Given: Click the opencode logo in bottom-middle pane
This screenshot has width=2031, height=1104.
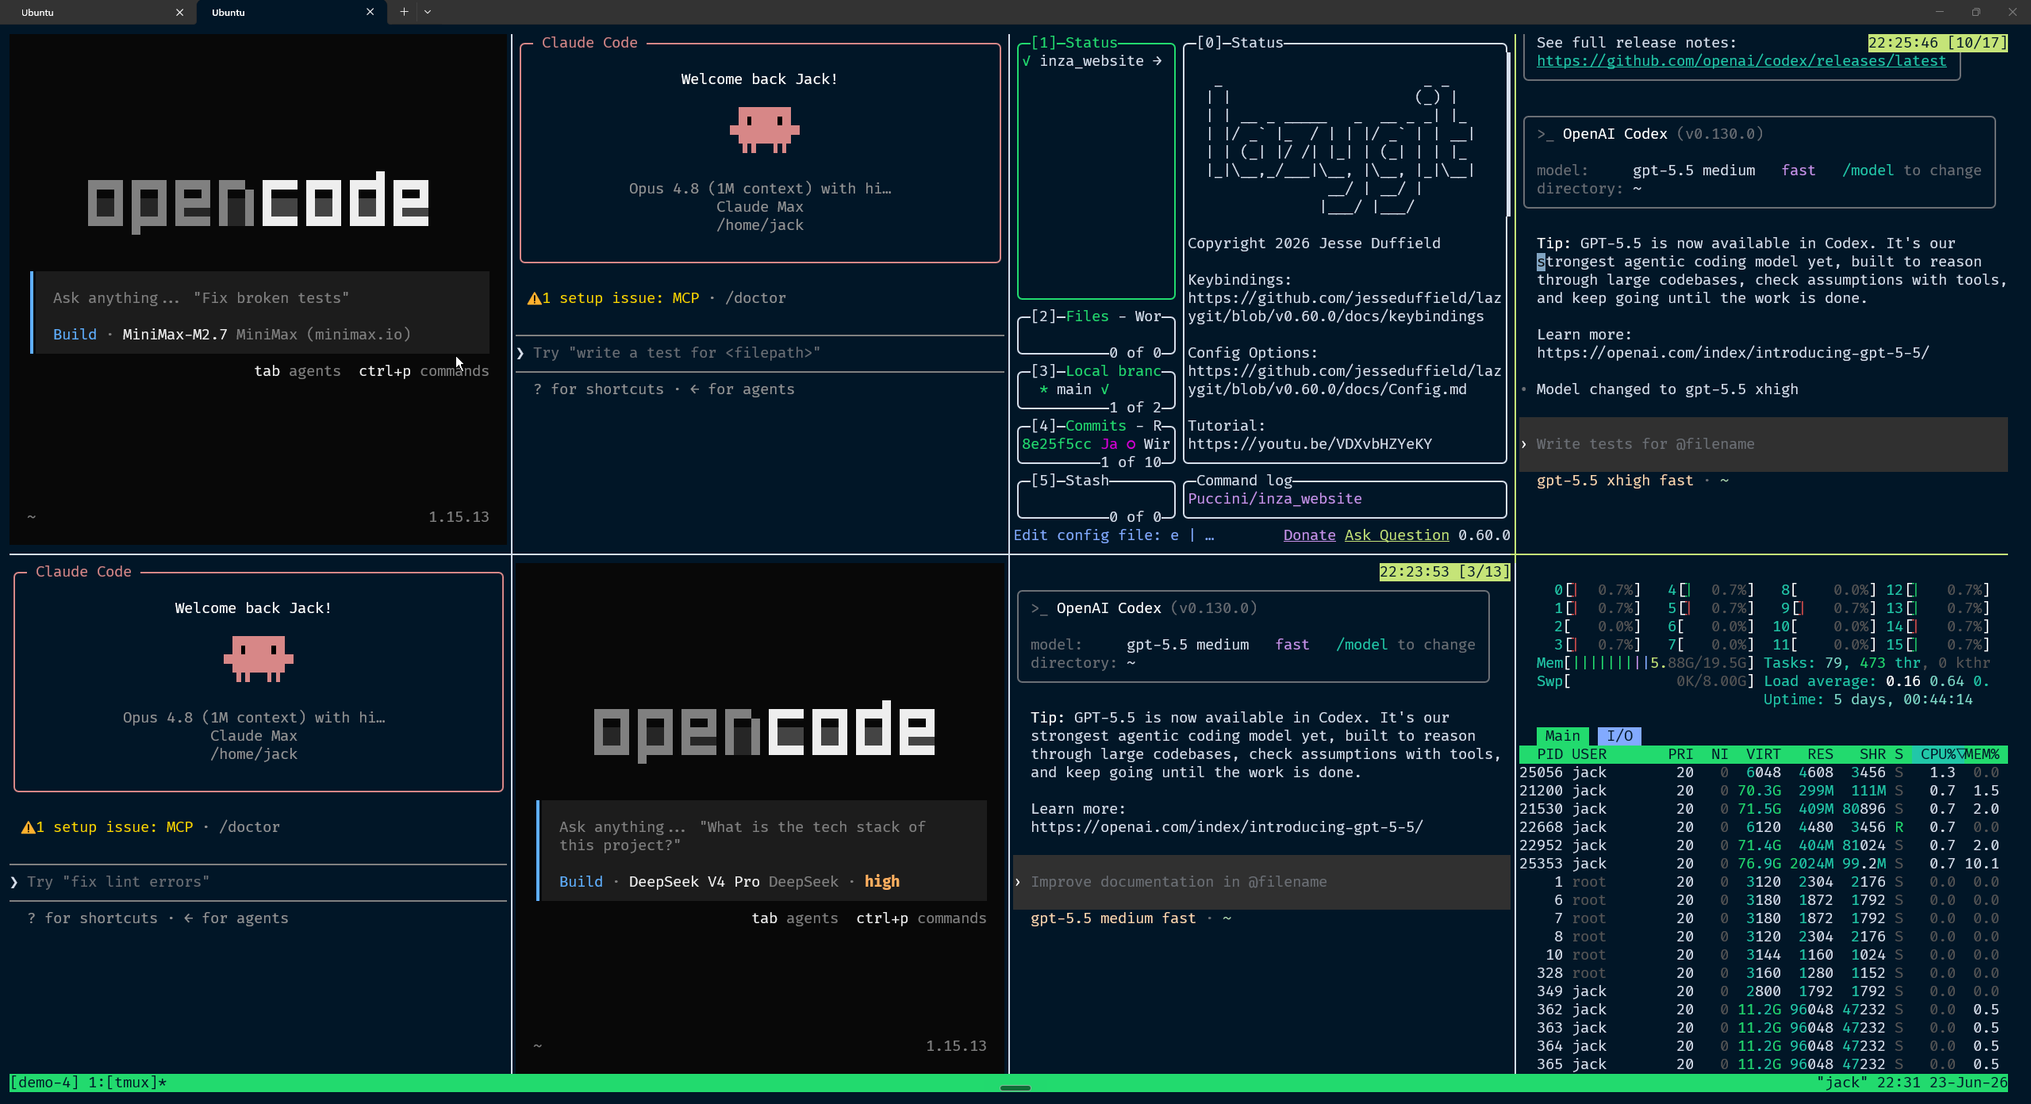Looking at the screenshot, I should pos(764,730).
